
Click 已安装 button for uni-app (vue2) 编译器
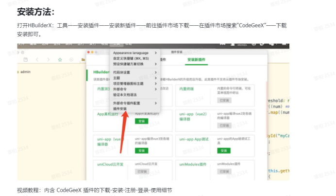click(224, 125)
